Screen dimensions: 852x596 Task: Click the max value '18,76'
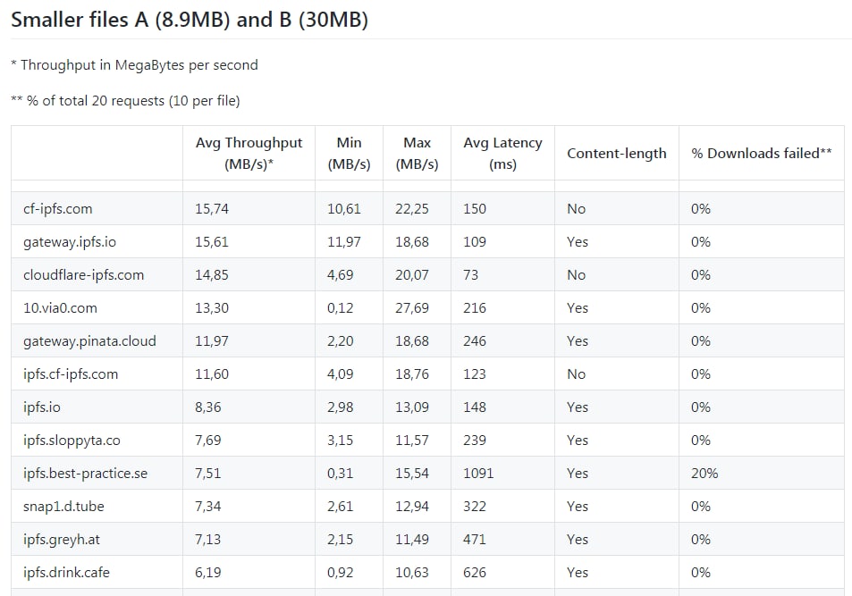point(412,374)
